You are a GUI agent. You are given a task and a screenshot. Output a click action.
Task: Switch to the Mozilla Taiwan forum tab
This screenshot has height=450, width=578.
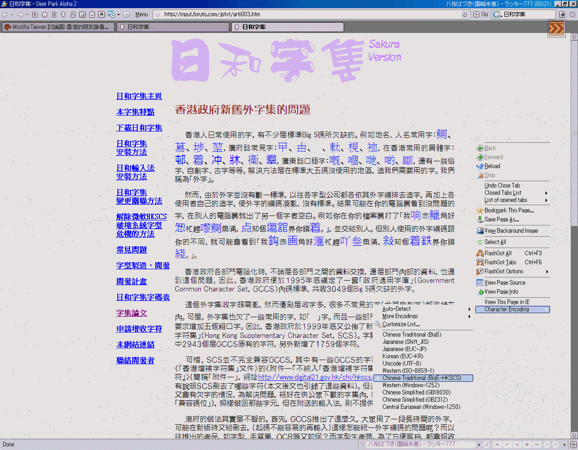coord(58,27)
